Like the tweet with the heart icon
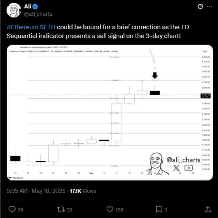Screen dimensions: 218x218 [110, 209]
